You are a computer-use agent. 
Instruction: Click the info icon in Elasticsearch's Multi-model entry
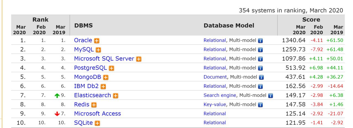(271, 96)
